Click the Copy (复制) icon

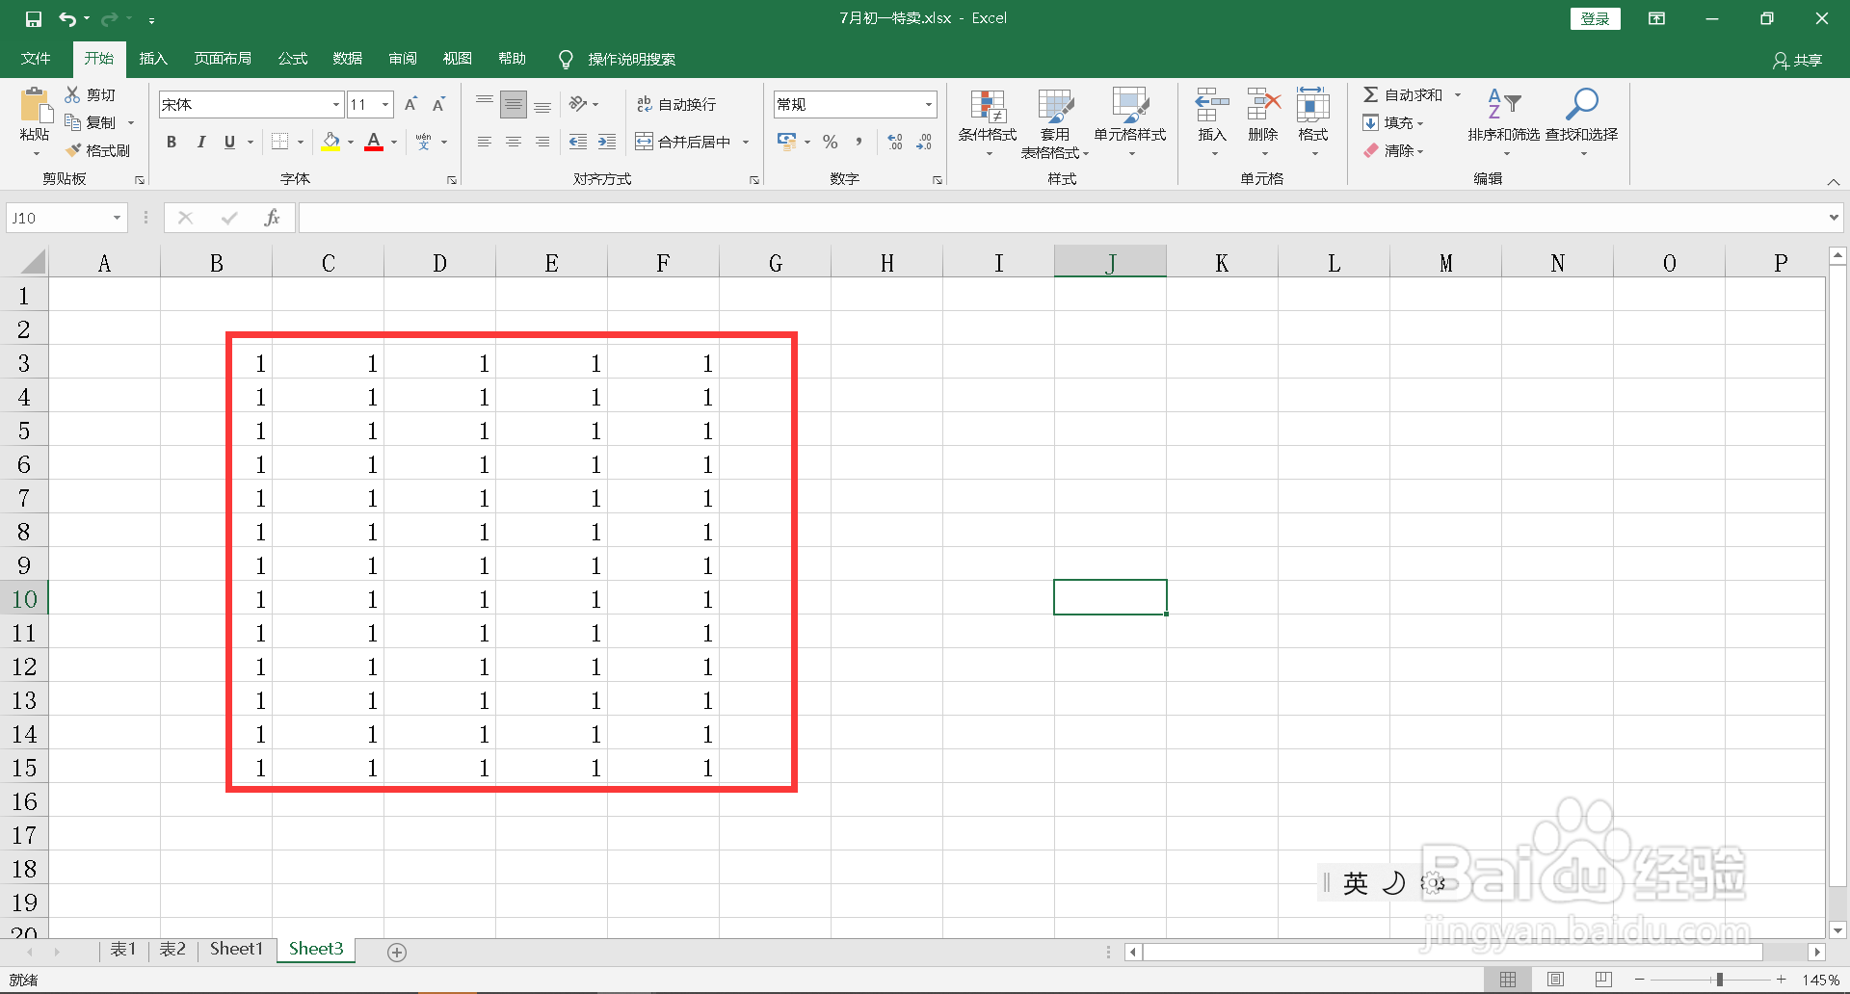coord(72,122)
